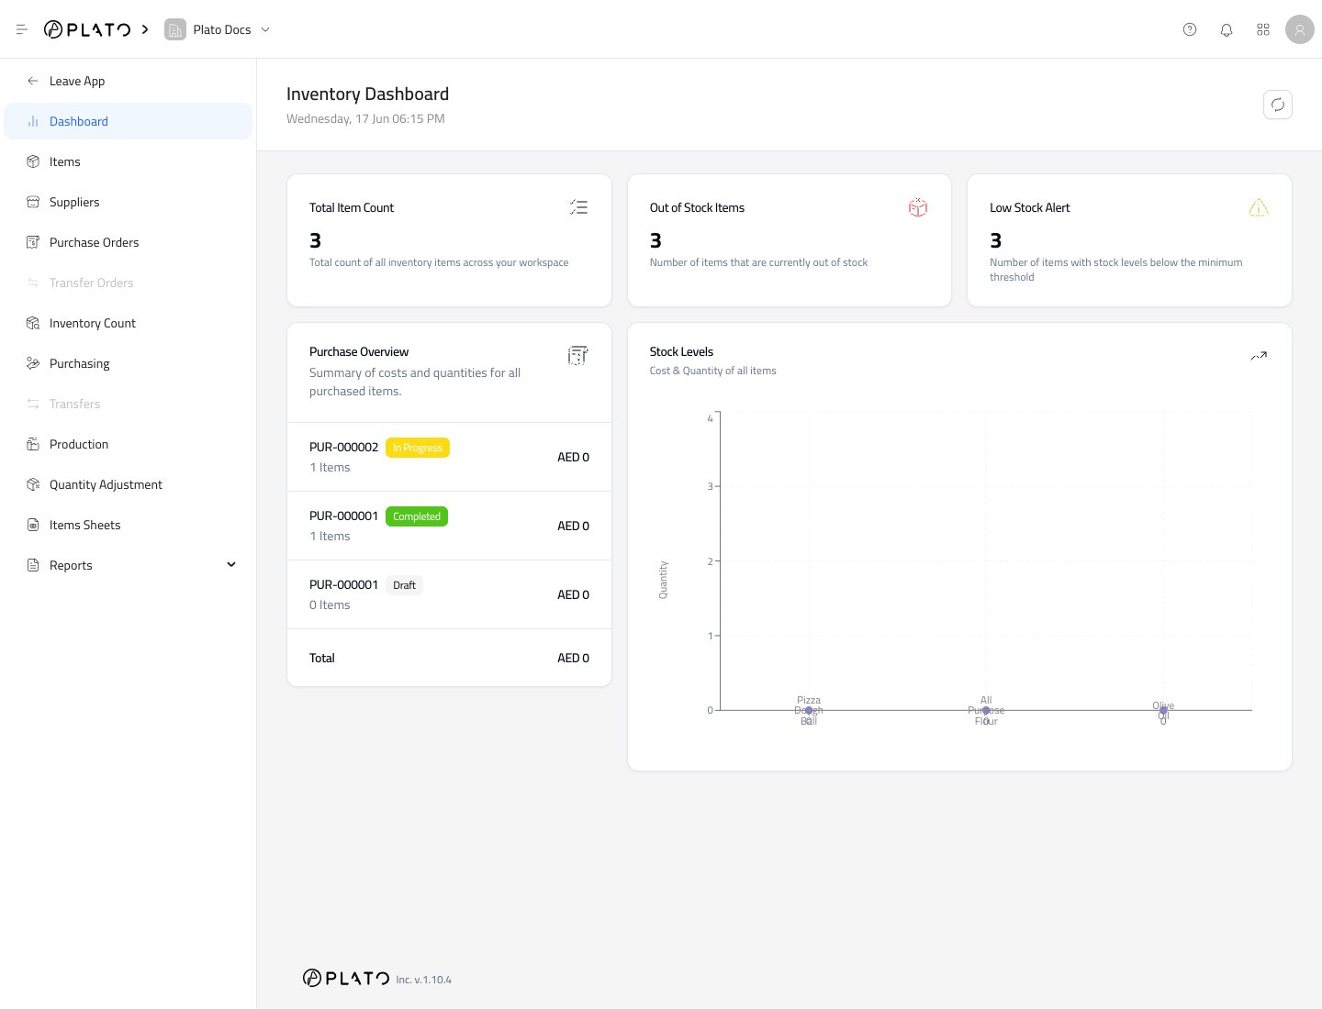
Task: Navigate to Purchase Orders
Action: coord(129,242)
